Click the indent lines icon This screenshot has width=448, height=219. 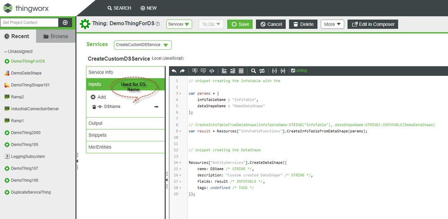pos(233,71)
